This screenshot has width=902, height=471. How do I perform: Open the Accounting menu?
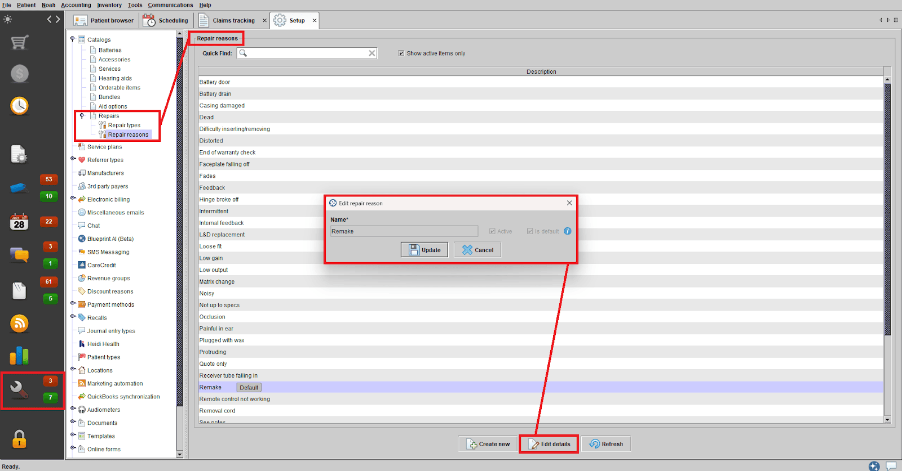pyautogui.click(x=76, y=5)
